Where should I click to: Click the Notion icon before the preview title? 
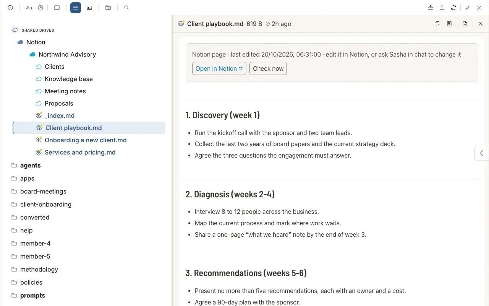[181, 23]
